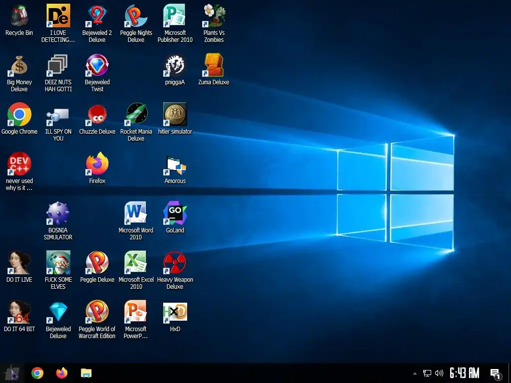
Task: Open Chrome from the taskbar
Action: coord(37,373)
